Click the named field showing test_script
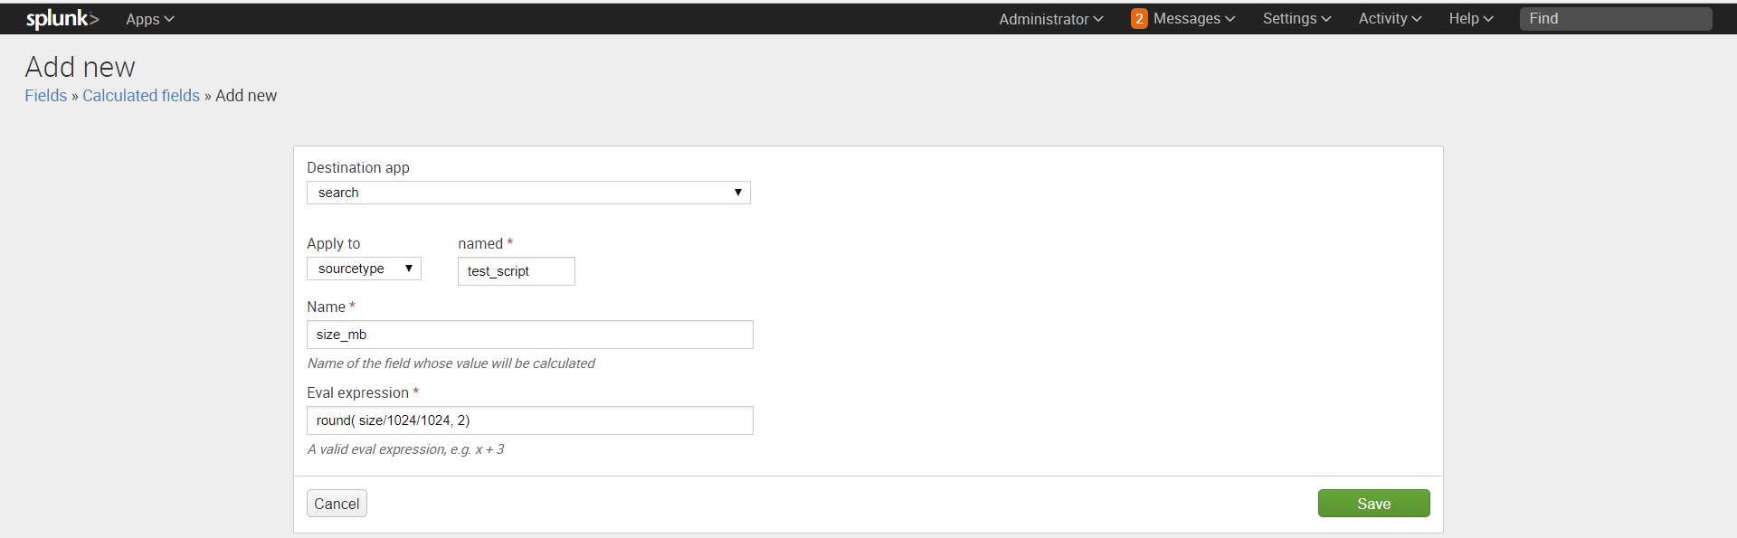 (x=516, y=271)
